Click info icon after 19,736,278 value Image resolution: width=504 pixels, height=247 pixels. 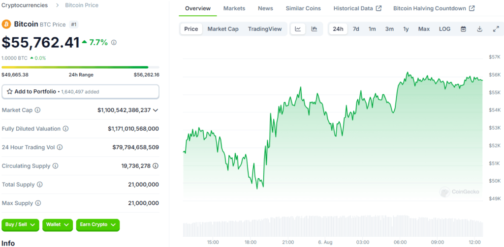point(156,166)
